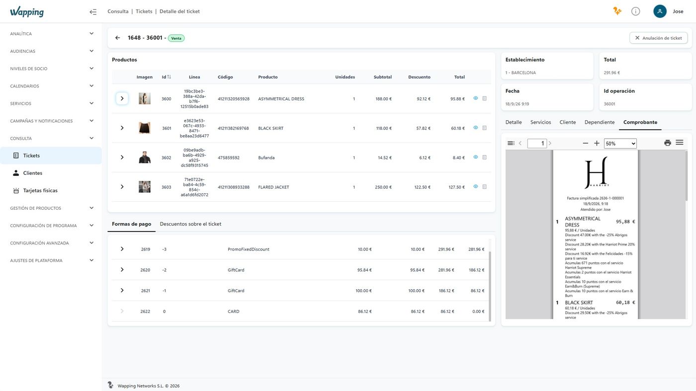Screen dimensions: 696x391
Task: Toggle eye icon for BLACK SKIRT row
Action: [476, 128]
